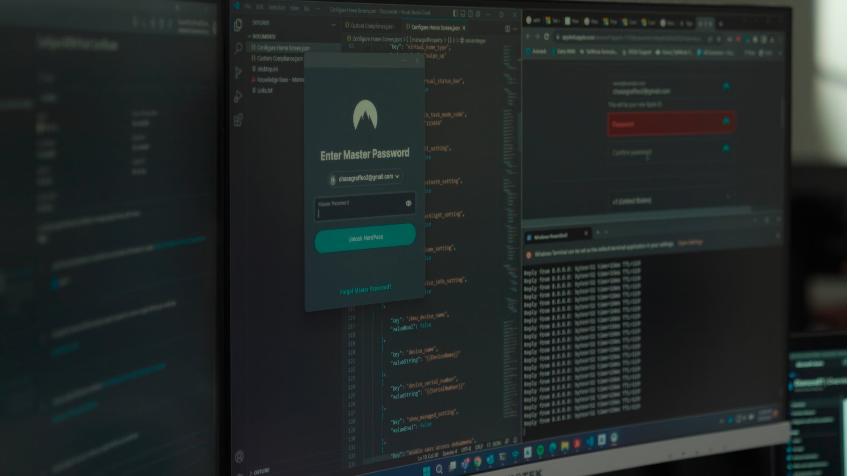Click the Unlock NordPass button
Screen dimensions: 847x476
365,238
